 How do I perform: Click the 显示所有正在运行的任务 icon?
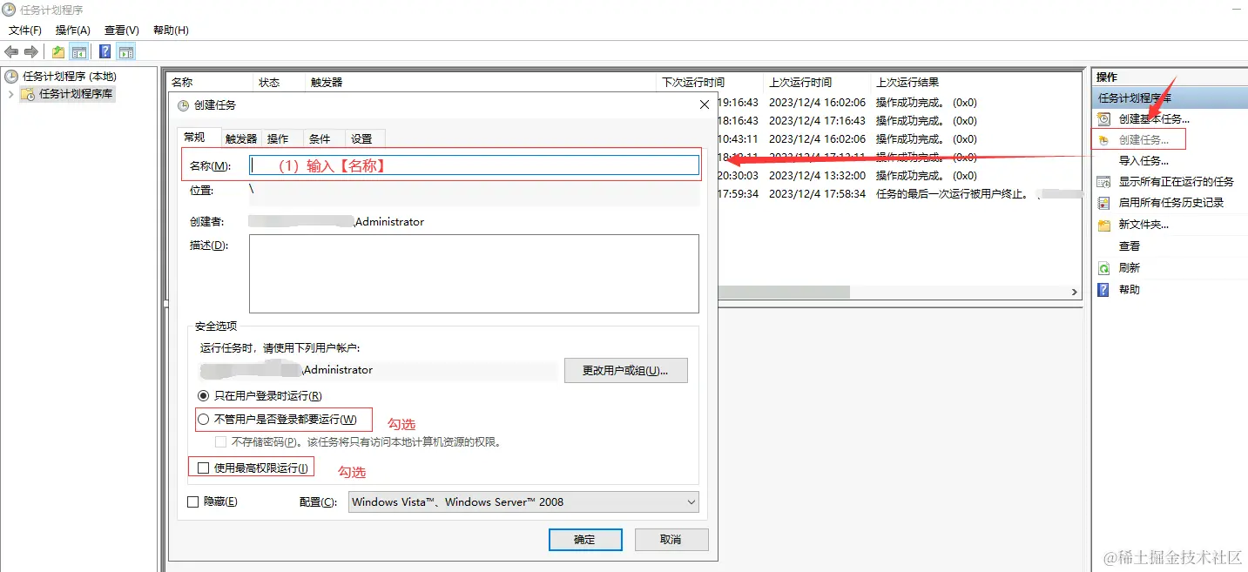coord(1104,182)
